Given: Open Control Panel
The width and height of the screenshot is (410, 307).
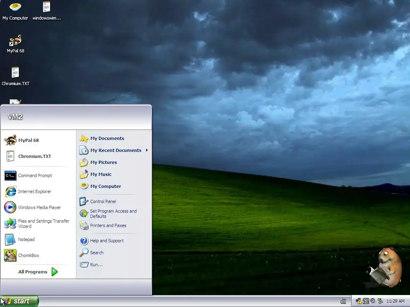Looking at the screenshot, I should click(114, 201).
